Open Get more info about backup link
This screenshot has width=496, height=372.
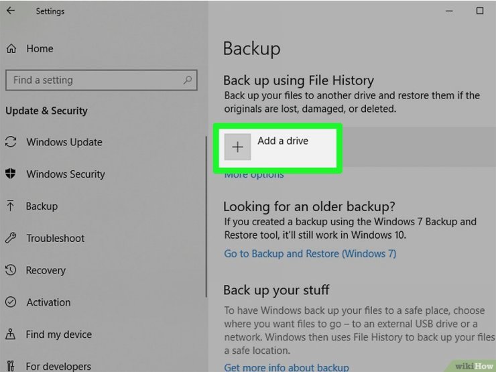(286, 367)
